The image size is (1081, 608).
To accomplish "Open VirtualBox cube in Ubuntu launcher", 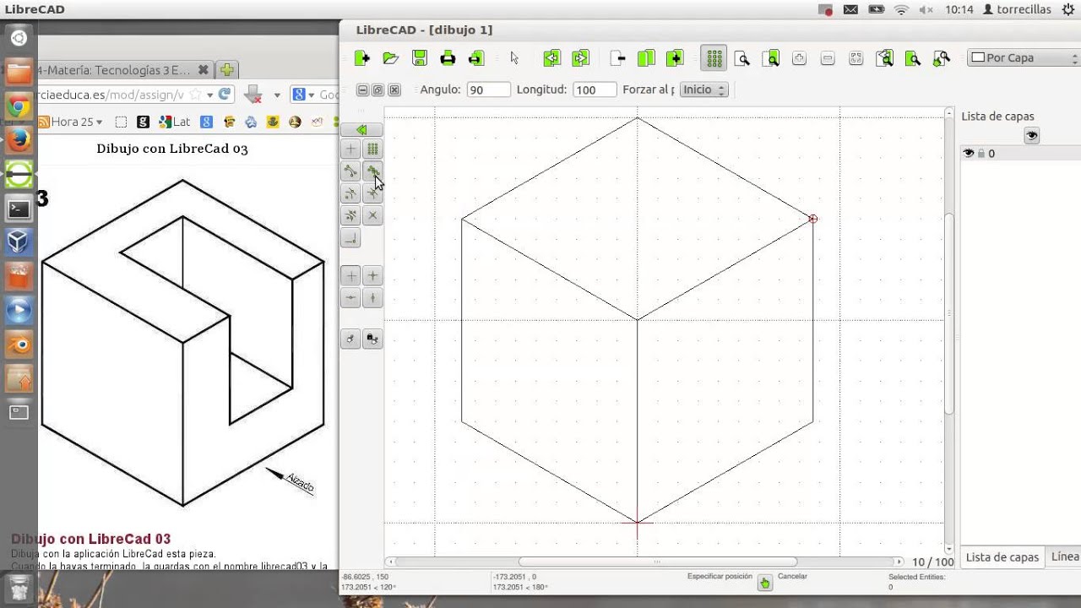I will [x=19, y=242].
